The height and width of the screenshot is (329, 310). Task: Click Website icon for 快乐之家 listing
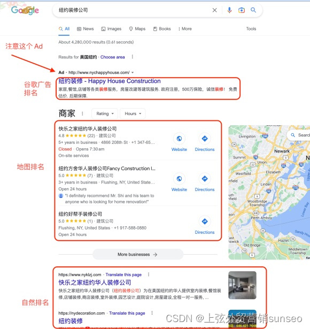(179, 139)
